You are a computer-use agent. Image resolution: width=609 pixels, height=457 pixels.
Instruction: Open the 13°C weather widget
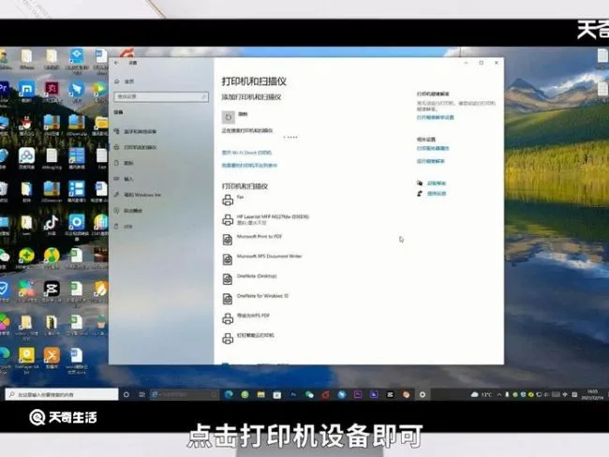click(x=482, y=394)
